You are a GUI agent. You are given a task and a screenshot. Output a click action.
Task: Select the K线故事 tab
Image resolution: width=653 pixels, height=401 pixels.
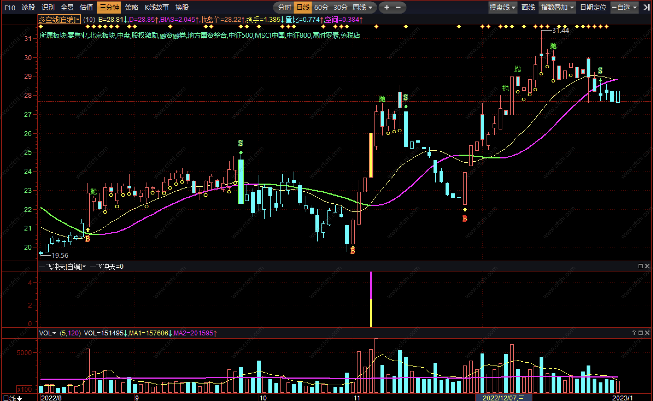[x=157, y=7]
